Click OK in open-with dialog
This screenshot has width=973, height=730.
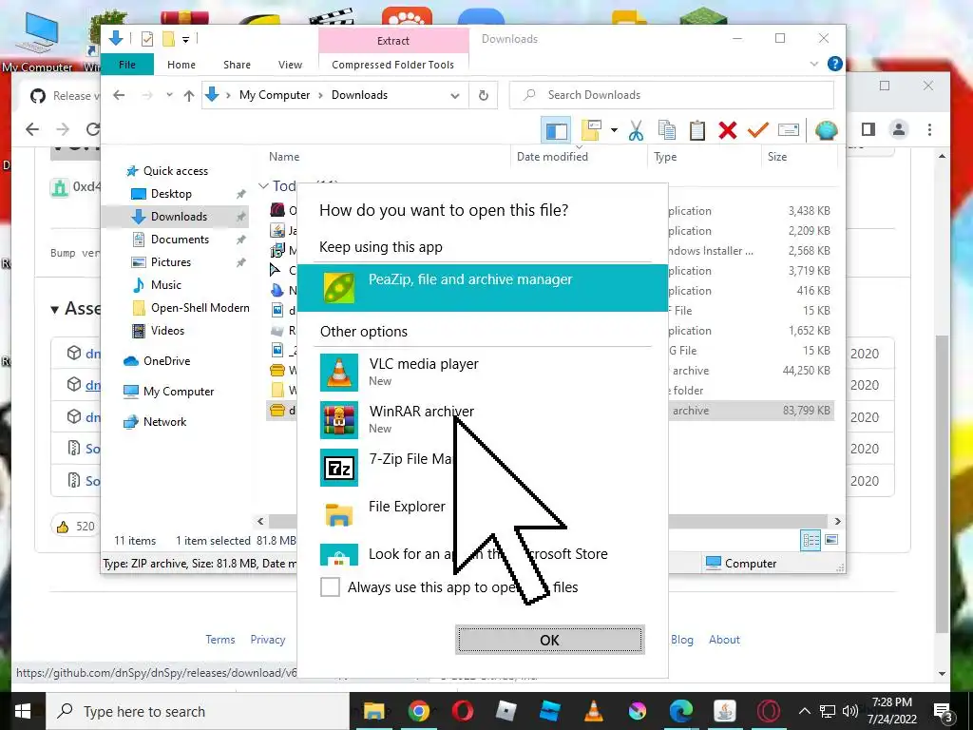coord(550,640)
